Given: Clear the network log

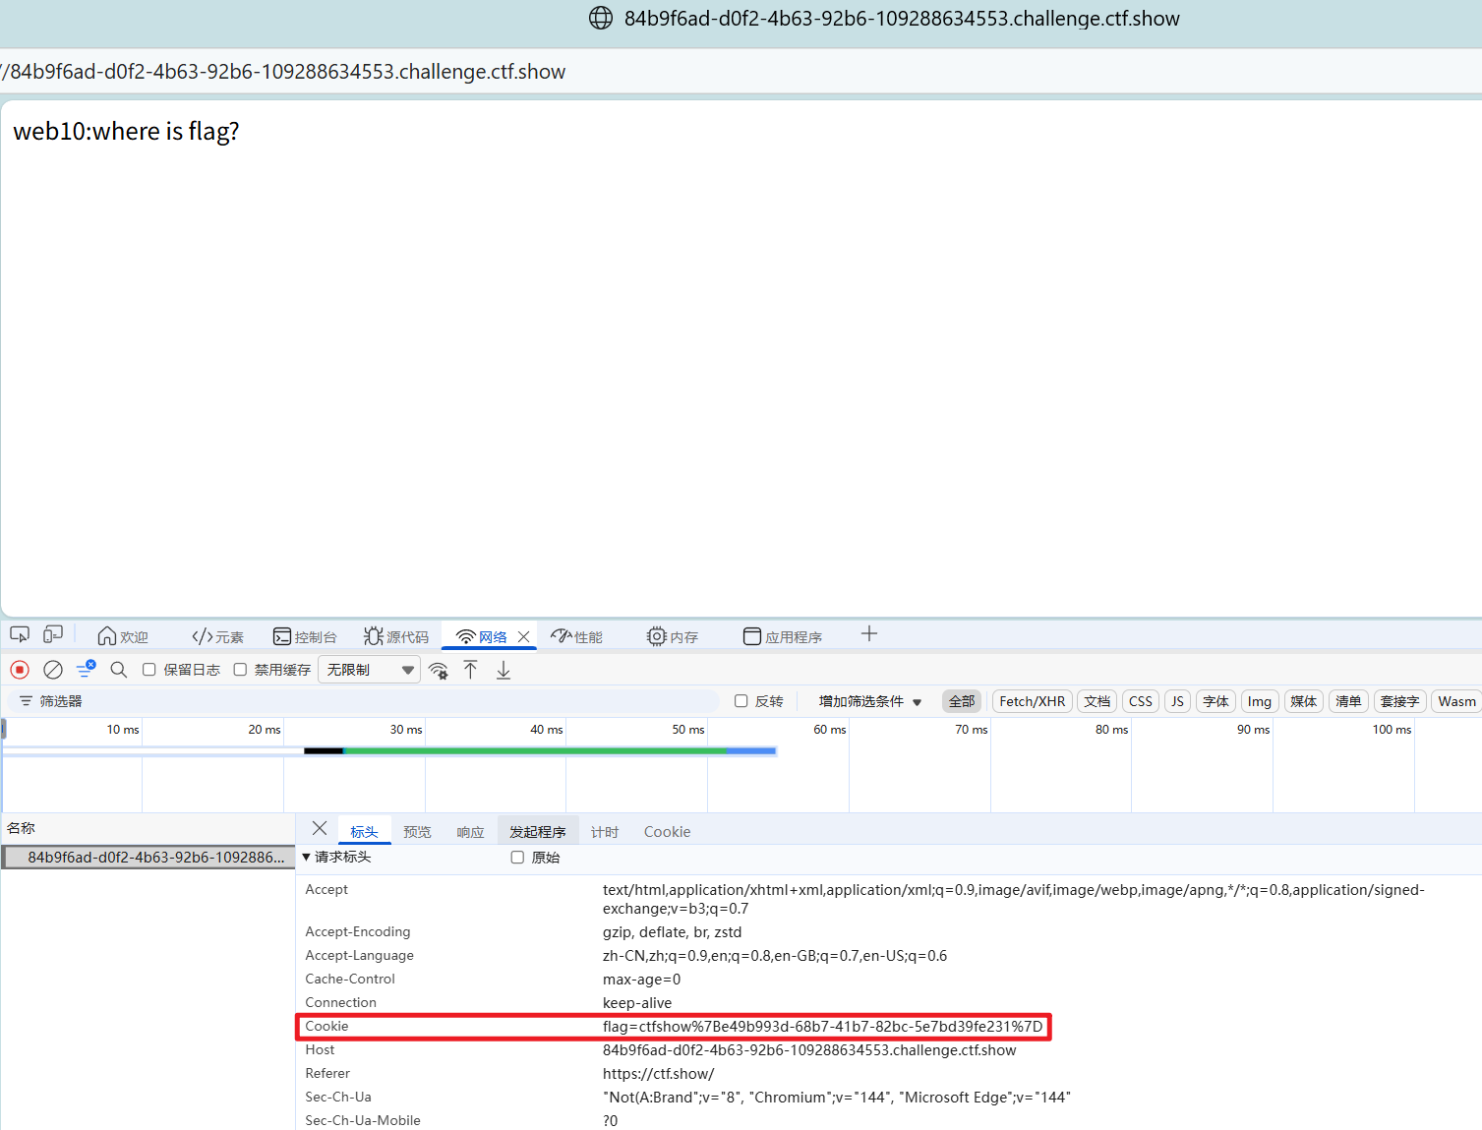Looking at the screenshot, I should click(53, 670).
